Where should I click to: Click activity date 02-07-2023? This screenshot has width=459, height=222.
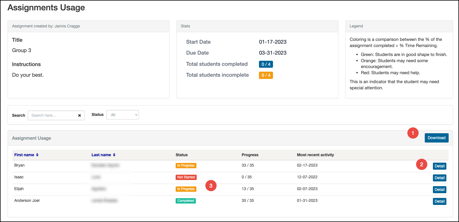click(x=307, y=189)
